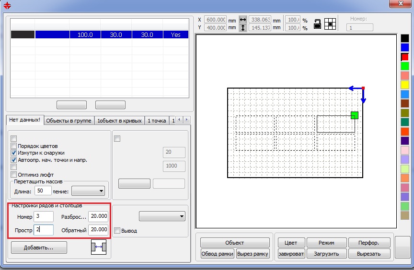Viewport: 414px width, 270px height.
Task: Click the Загрузить button
Action: (x=326, y=254)
